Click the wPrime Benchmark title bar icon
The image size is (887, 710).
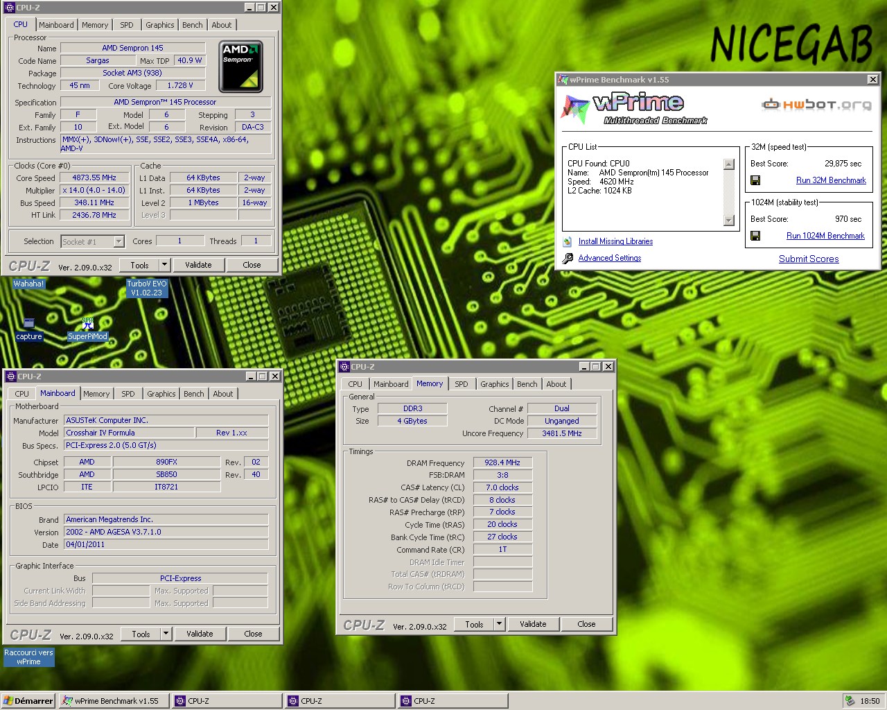(563, 80)
